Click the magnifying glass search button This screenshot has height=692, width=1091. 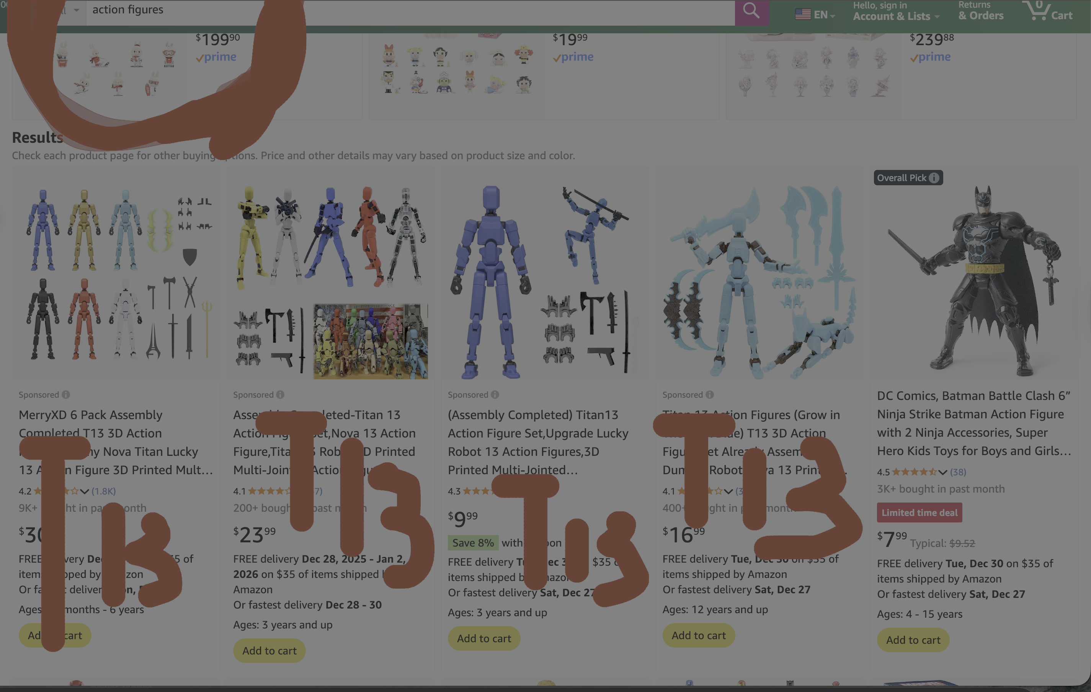coord(751,11)
